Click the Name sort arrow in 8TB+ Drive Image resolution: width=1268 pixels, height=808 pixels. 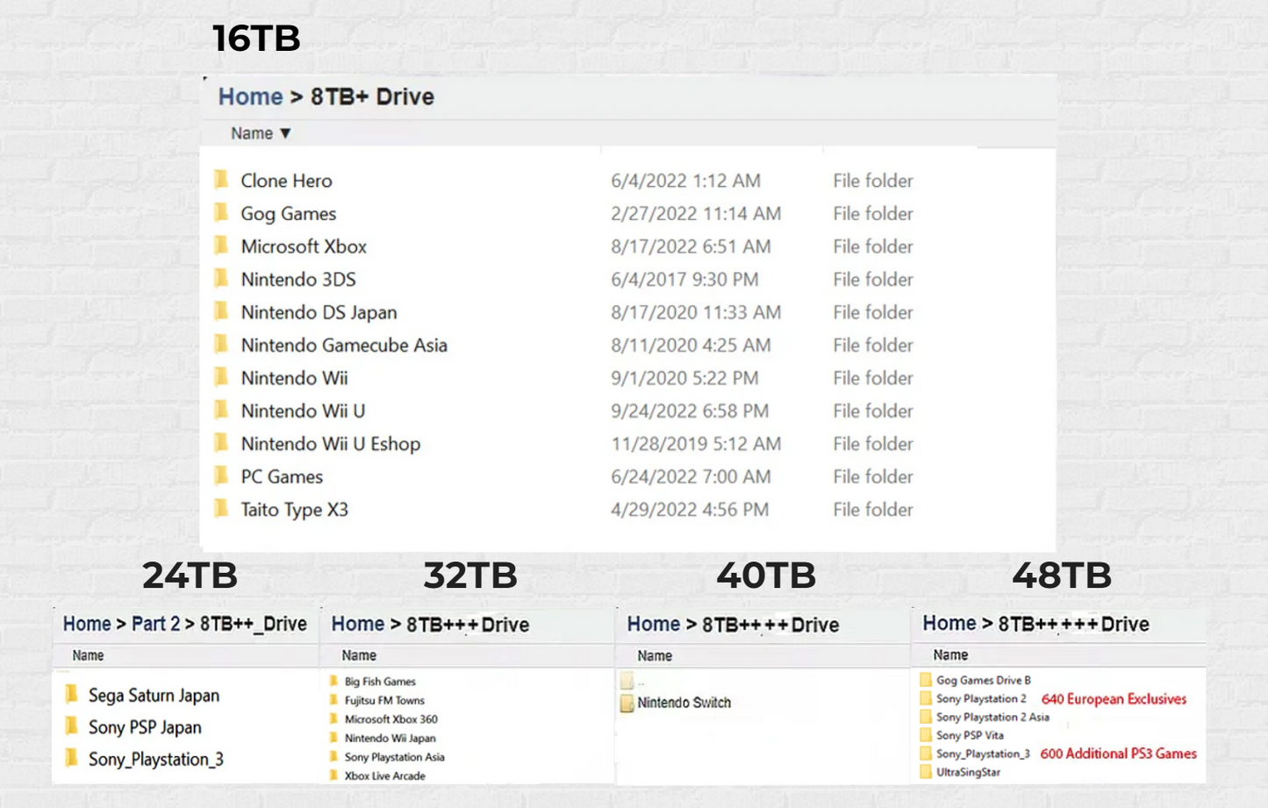pyautogui.click(x=285, y=133)
